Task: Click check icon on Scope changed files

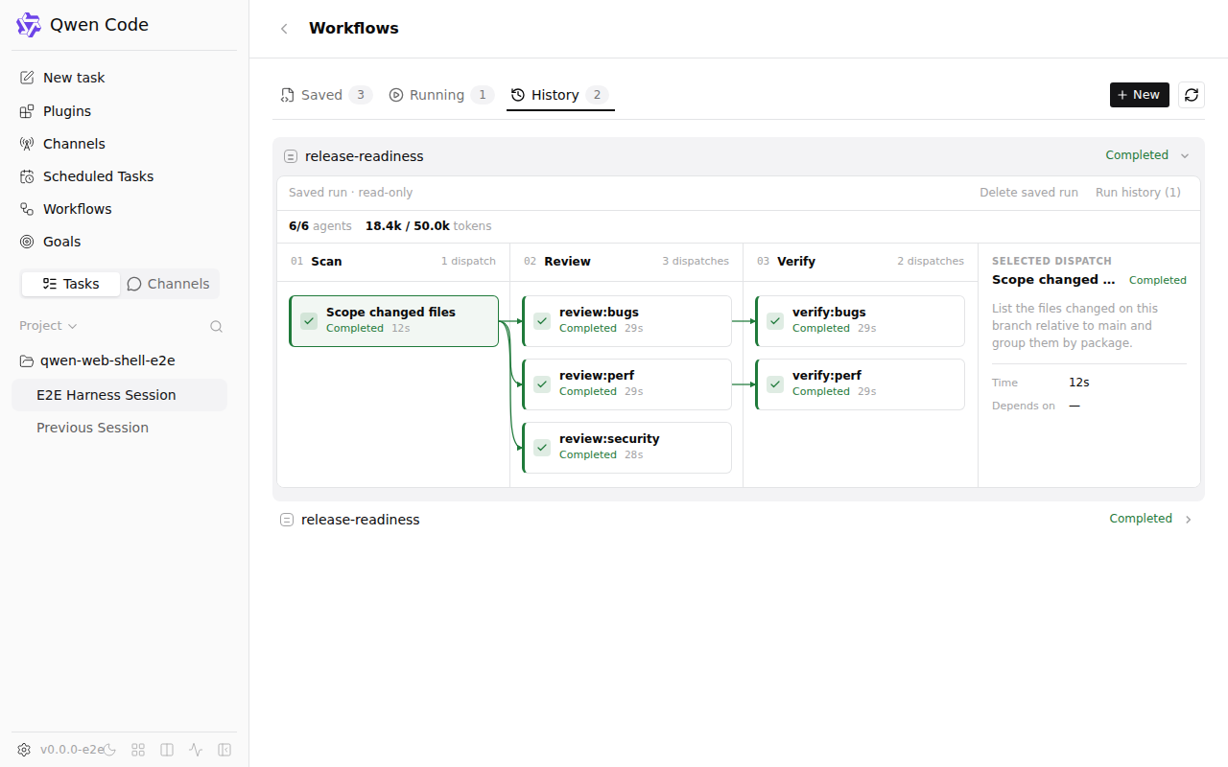Action: point(309,321)
